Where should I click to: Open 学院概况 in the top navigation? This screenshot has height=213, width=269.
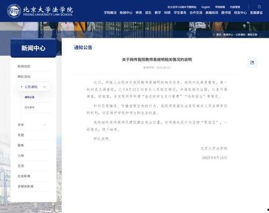[110, 12]
